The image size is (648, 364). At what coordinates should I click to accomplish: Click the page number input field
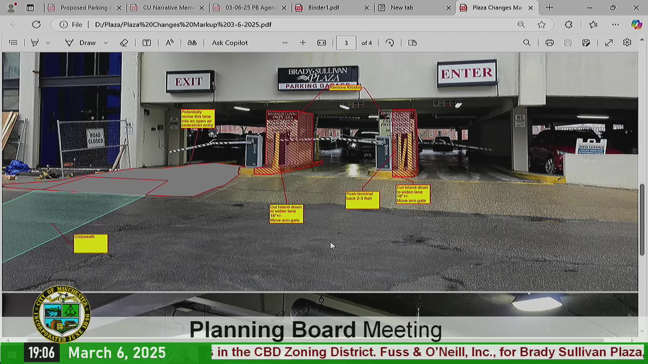pos(346,43)
